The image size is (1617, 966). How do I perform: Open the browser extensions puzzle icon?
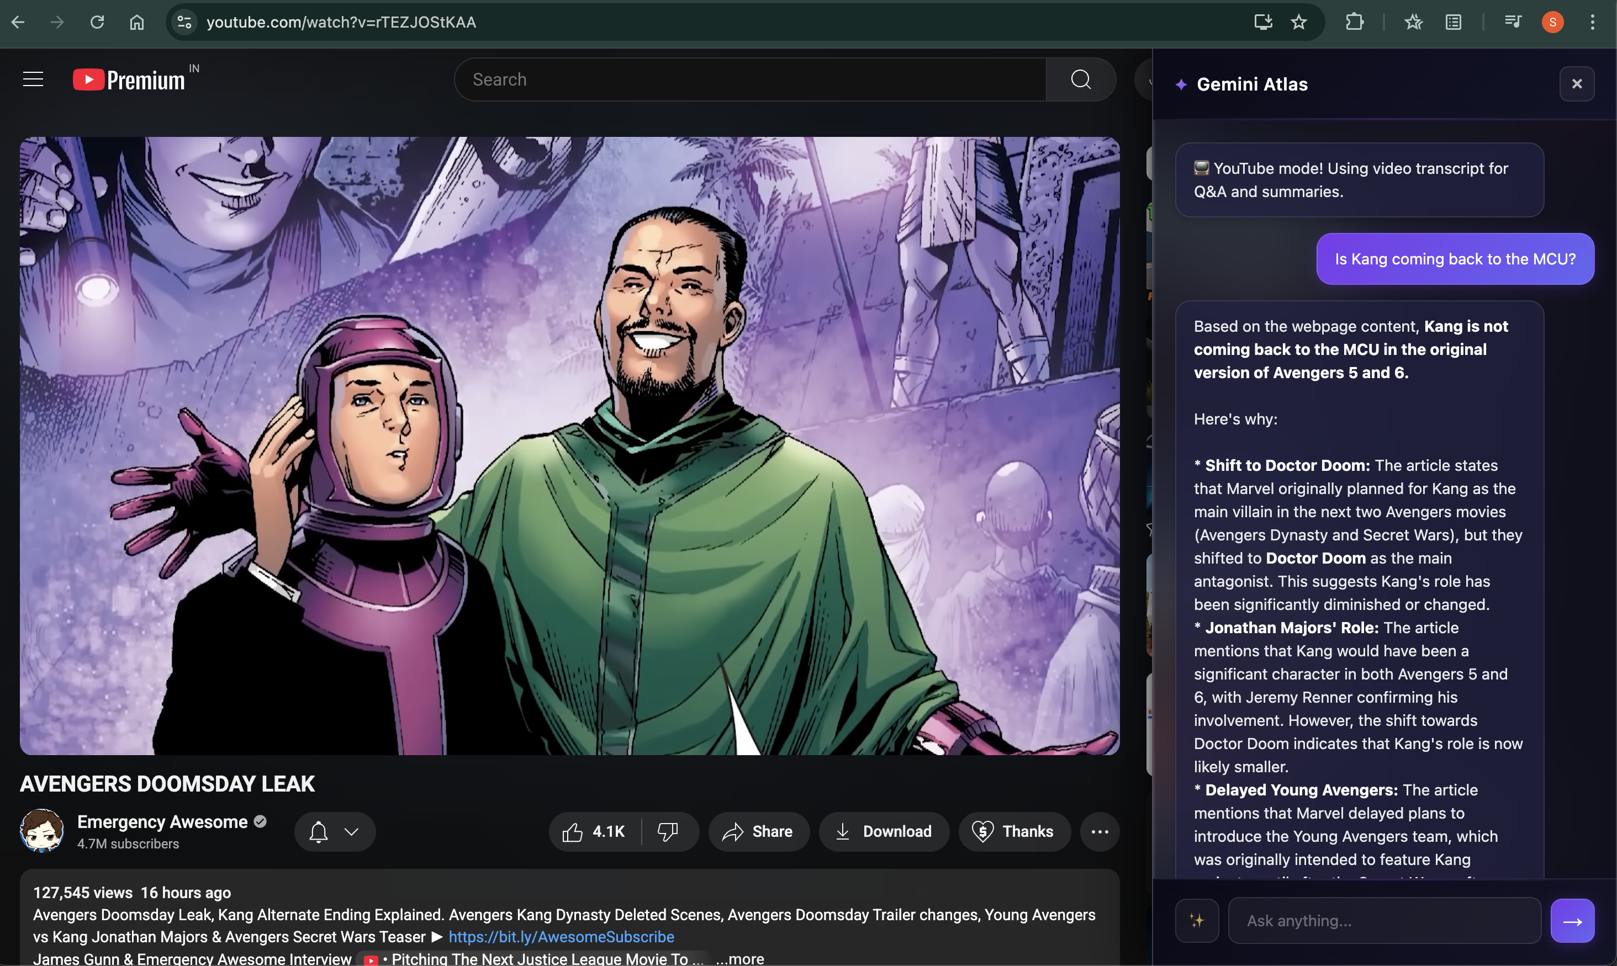(1354, 22)
